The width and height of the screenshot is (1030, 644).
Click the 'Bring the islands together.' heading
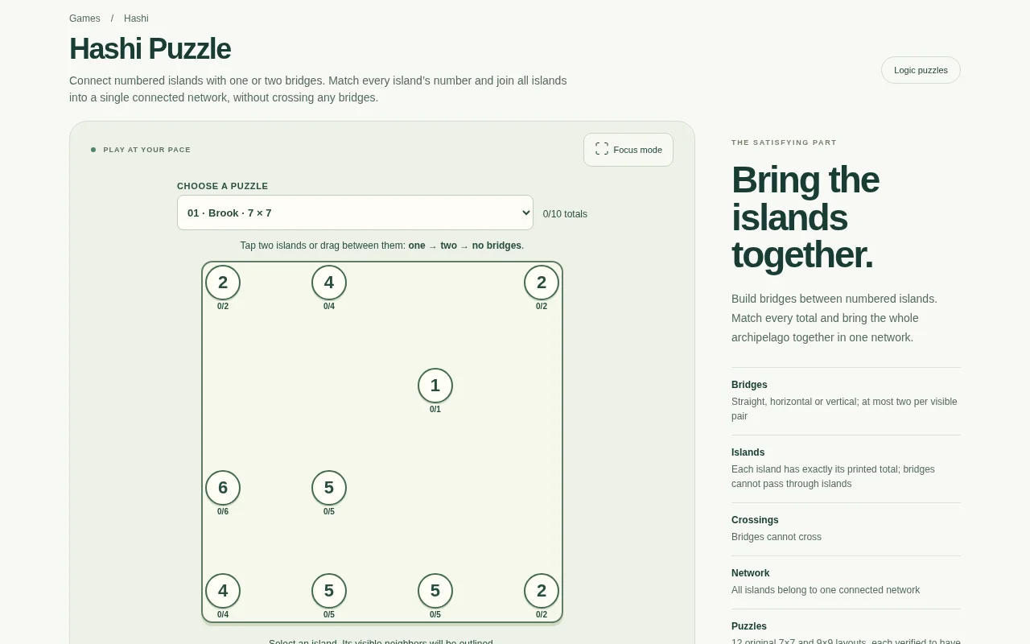805,217
